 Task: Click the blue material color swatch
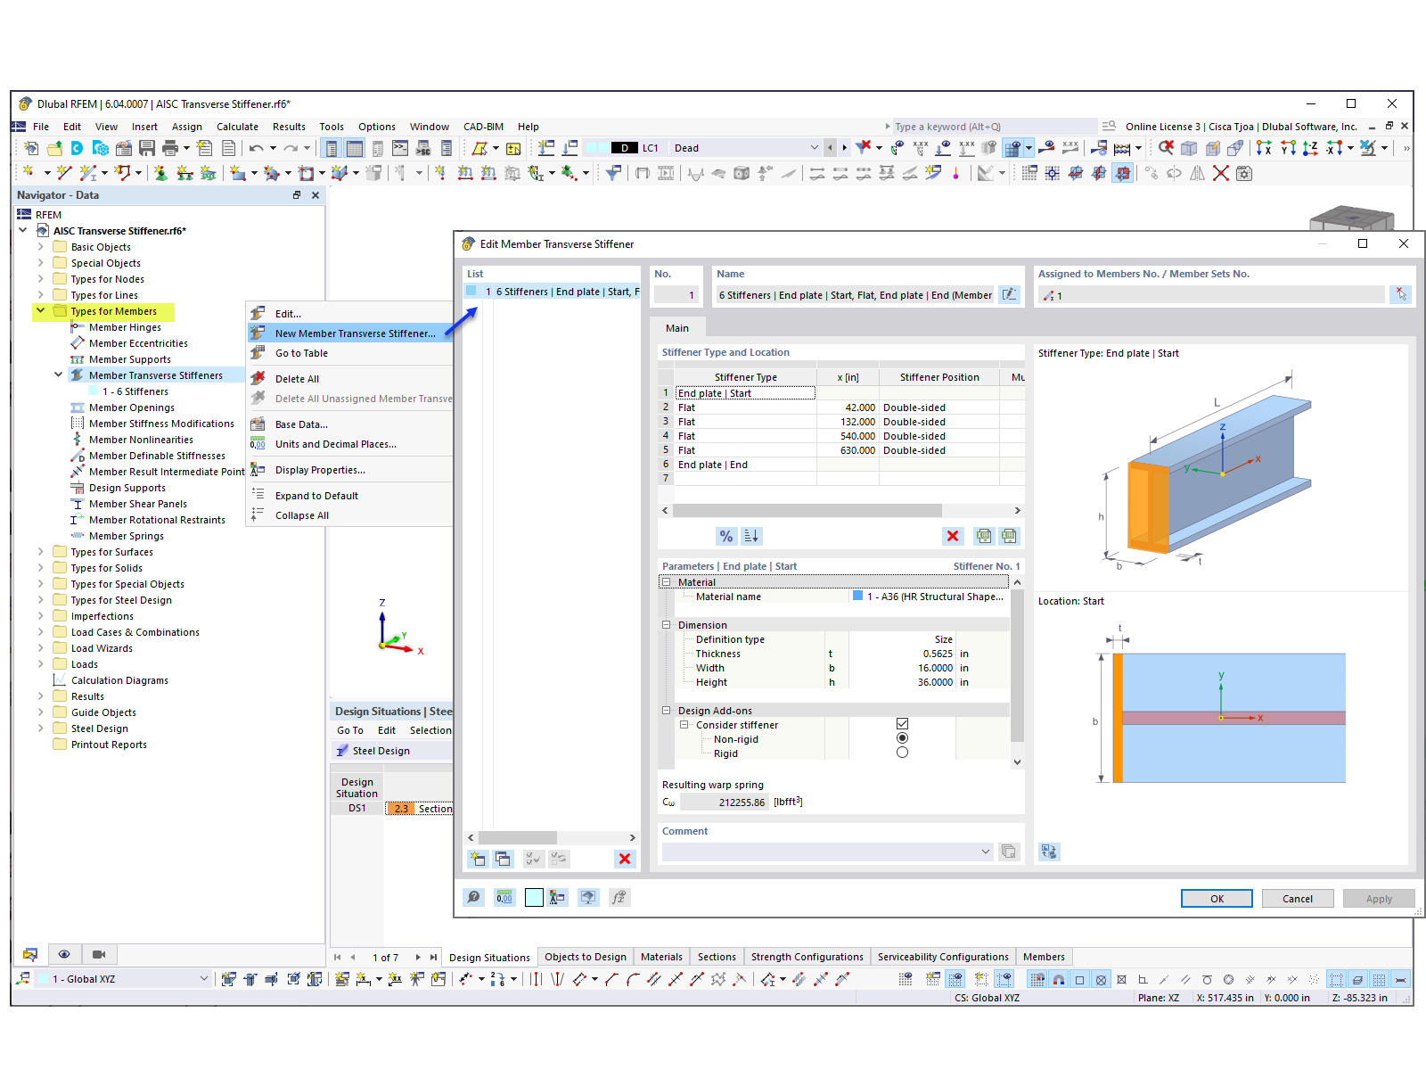point(857,597)
